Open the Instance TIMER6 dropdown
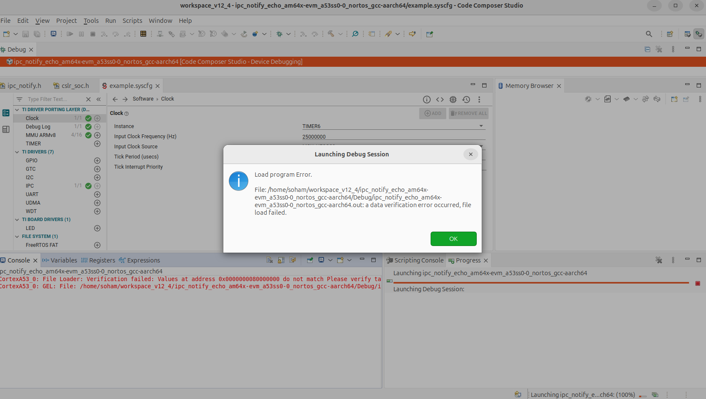706x399 pixels. pyautogui.click(x=481, y=126)
